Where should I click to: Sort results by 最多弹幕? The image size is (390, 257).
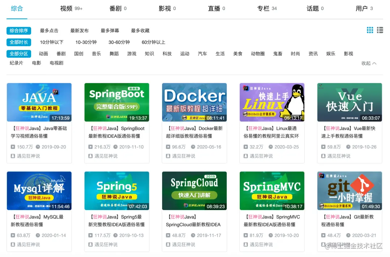click(x=110, y=31)
